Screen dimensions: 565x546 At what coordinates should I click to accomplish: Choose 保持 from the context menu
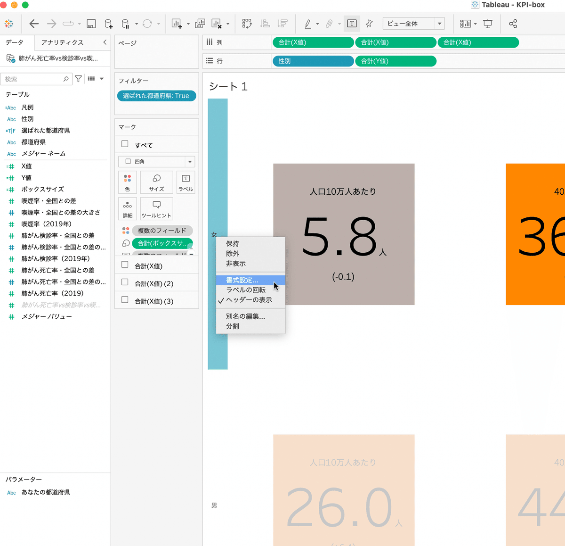(250, 244)
